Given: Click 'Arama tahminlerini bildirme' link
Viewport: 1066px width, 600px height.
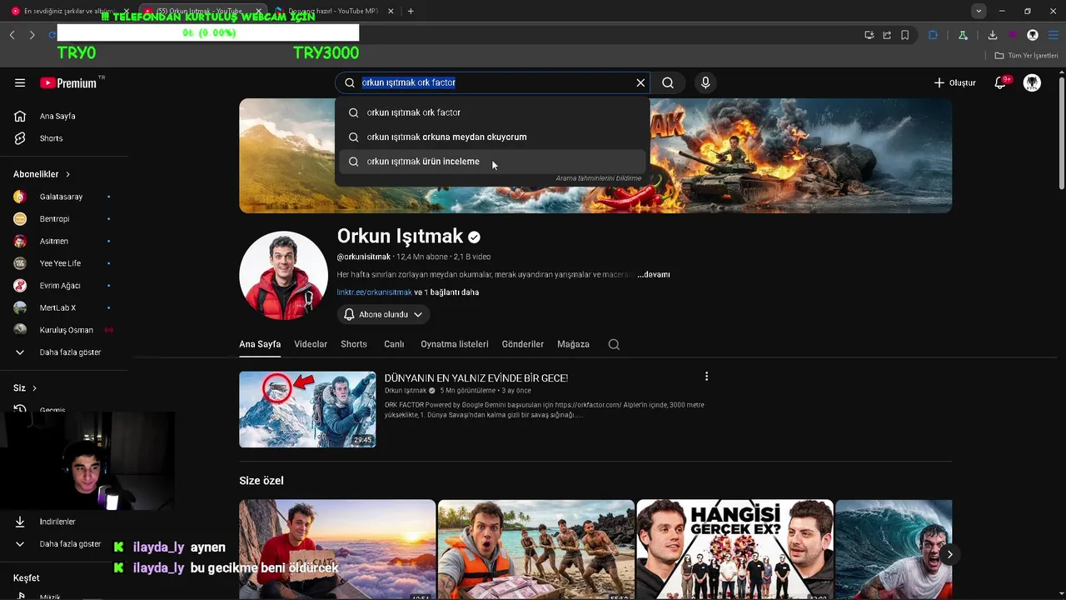Looking at the screenshot, I should tap(598, 178).
